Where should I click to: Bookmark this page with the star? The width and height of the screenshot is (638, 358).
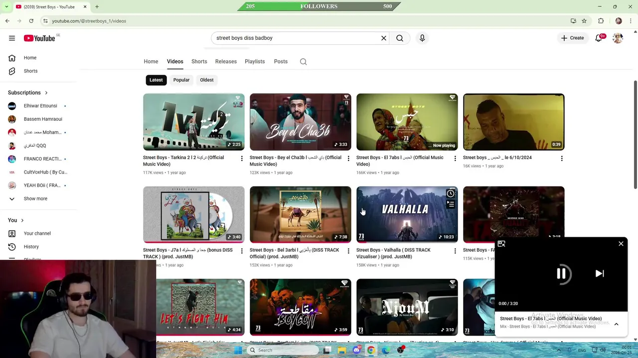(584, 21)
